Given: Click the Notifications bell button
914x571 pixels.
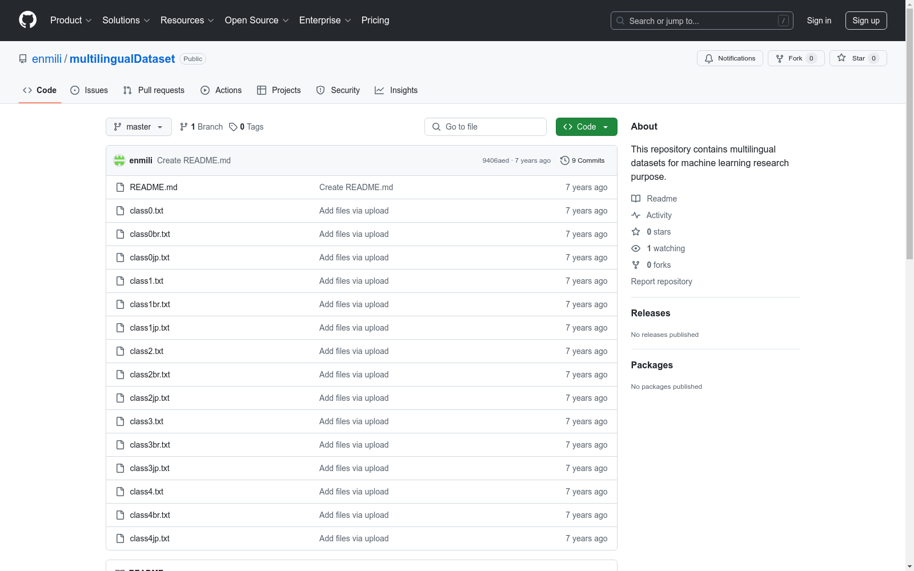Looking at the screenshot, I should pyautogui.click(x=729, y=58).
